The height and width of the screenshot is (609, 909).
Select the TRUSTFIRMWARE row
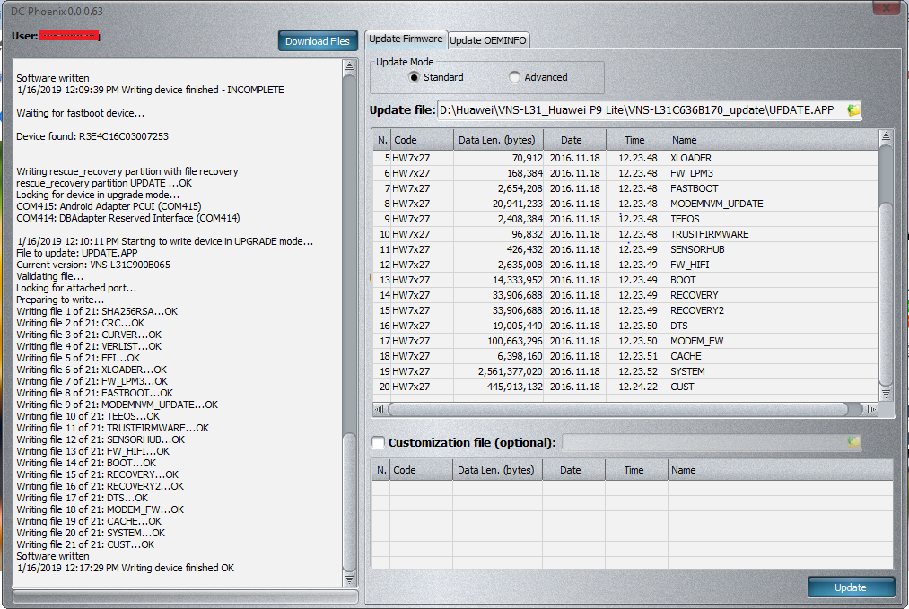[x=626, y=234]
